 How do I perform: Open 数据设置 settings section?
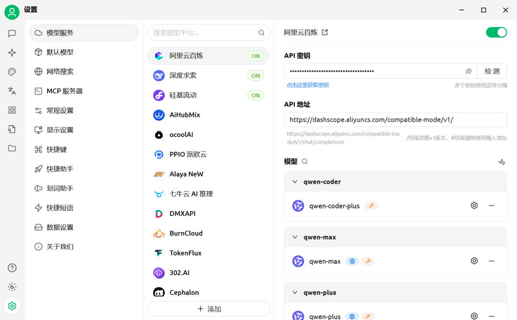click(84, 227)
